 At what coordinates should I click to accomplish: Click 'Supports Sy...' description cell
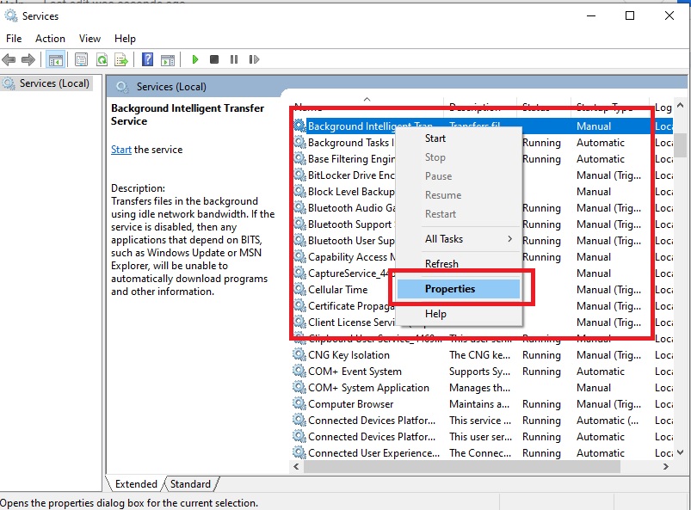[x=479, y=372]
